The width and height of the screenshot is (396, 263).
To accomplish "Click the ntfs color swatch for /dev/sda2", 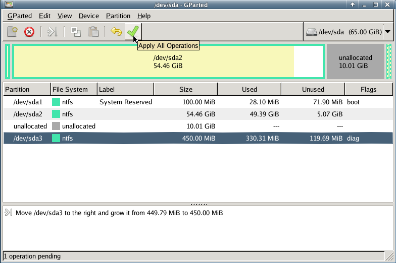I will pyautogui.click(x=56, y=114).
